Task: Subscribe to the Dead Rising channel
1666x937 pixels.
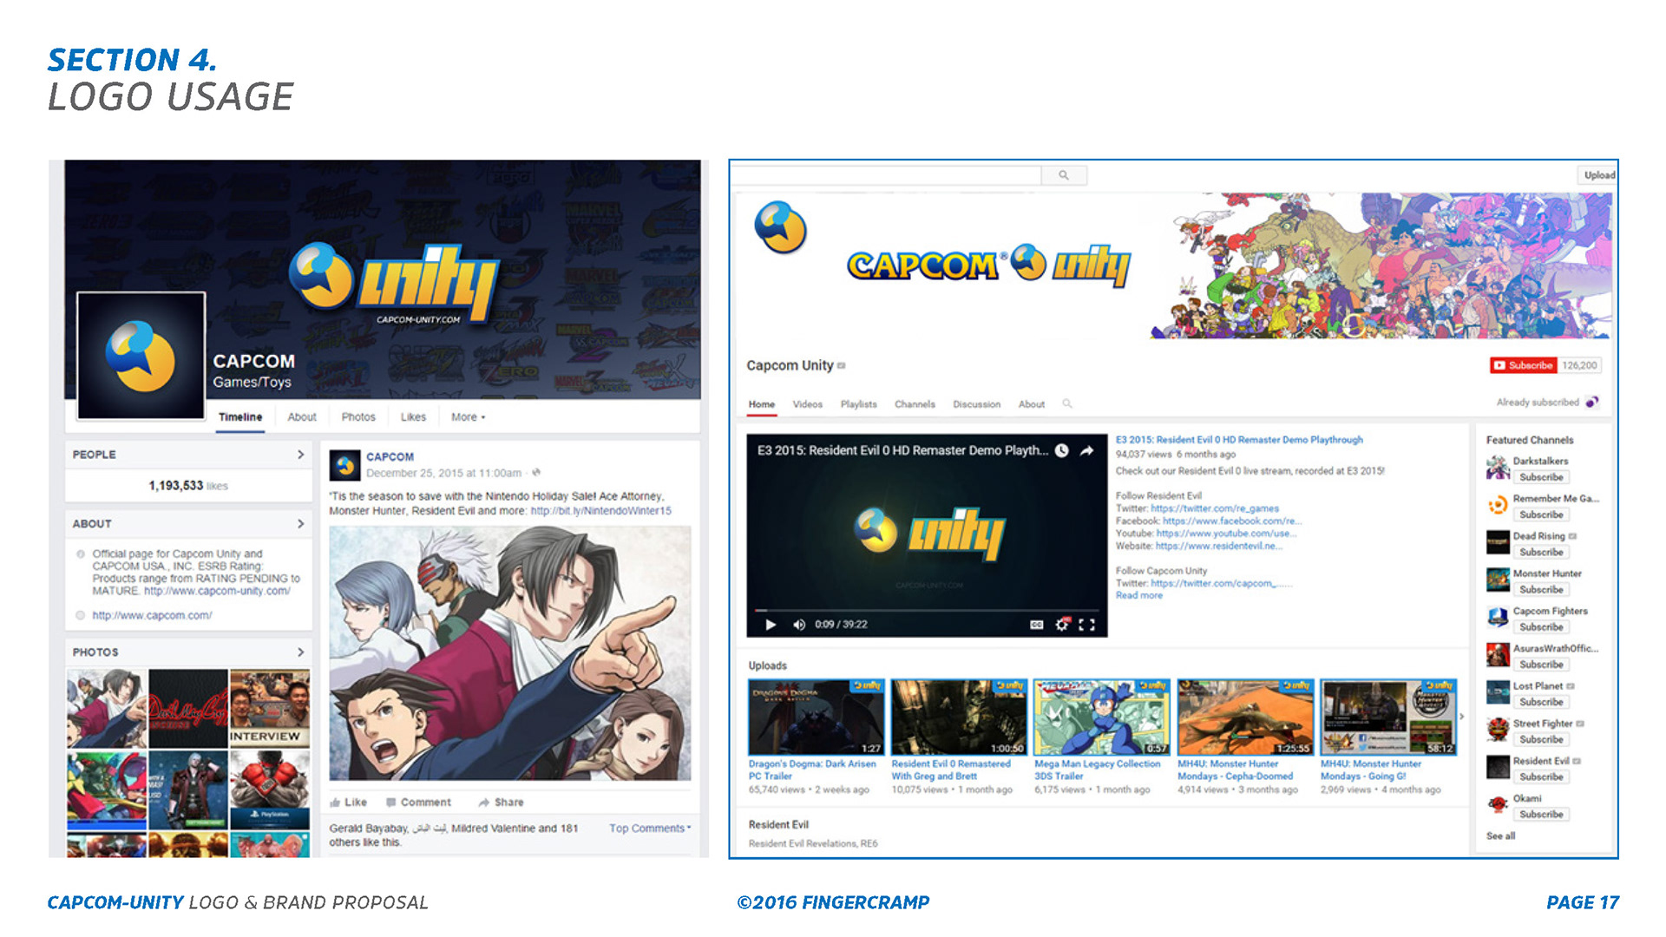Action: [x=1541, y=552]
